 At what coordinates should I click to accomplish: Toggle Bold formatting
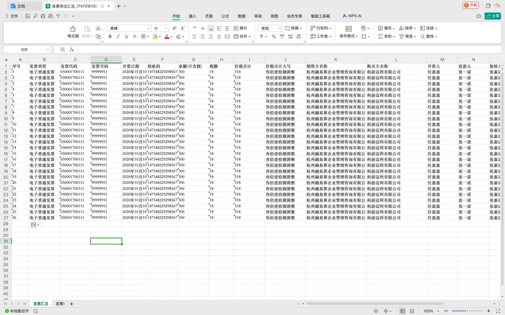click(x=110, y=37)
